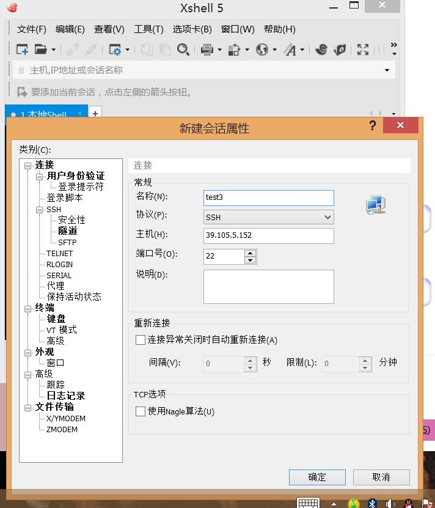Open the 工具(T) menu
Viewport: 435px width, 508px height.
148,29
